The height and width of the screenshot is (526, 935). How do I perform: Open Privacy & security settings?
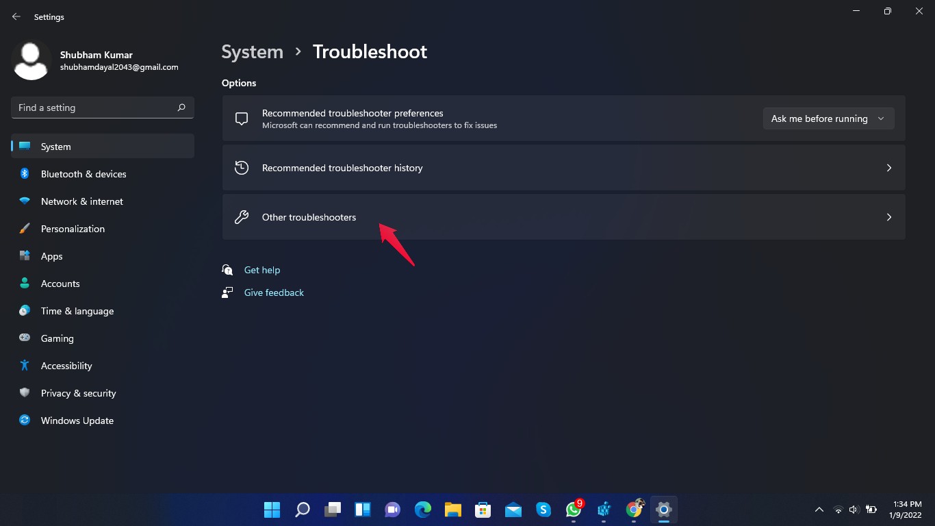[x=103, y=393]
